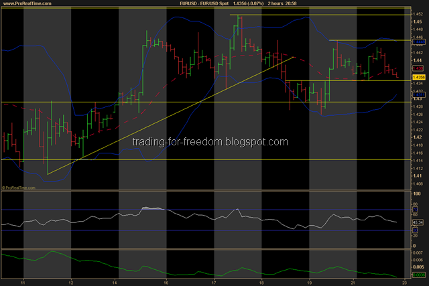Click the 1.452 price axis label

(x=418, y=14)
